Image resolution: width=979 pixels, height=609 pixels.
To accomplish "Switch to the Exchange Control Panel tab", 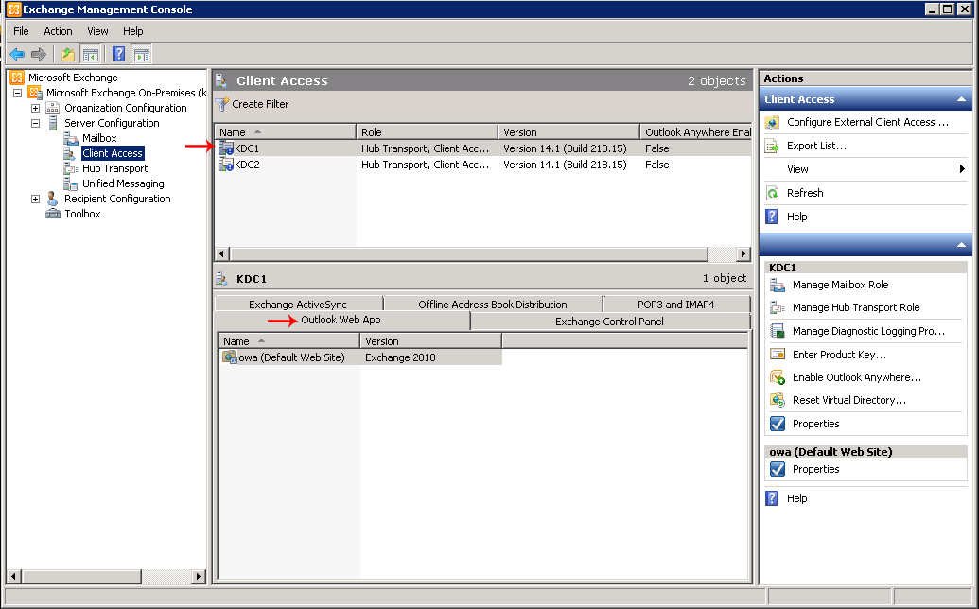I will [x=609, y=322].
